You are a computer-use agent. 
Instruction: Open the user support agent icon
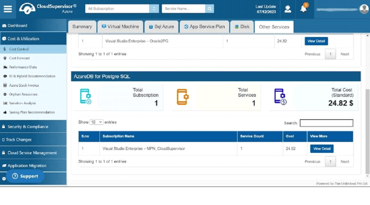click(x=288, y=9)
